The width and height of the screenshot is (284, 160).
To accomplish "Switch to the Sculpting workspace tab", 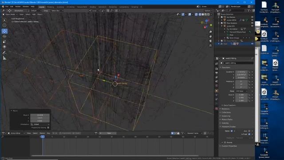I will coord(60,7).
